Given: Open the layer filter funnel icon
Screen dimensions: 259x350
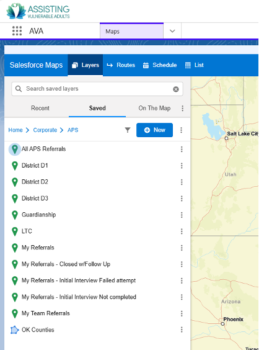Looking at the screenshot, I should 128,130.
